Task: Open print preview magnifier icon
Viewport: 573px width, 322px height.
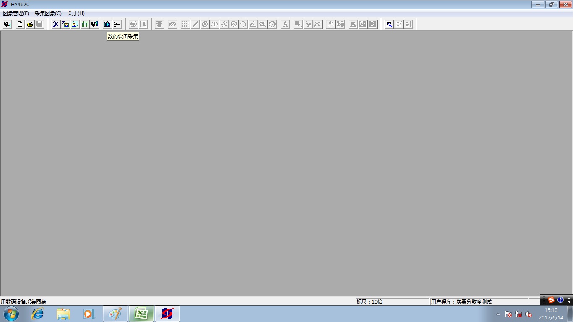Action: click(143, 24)
